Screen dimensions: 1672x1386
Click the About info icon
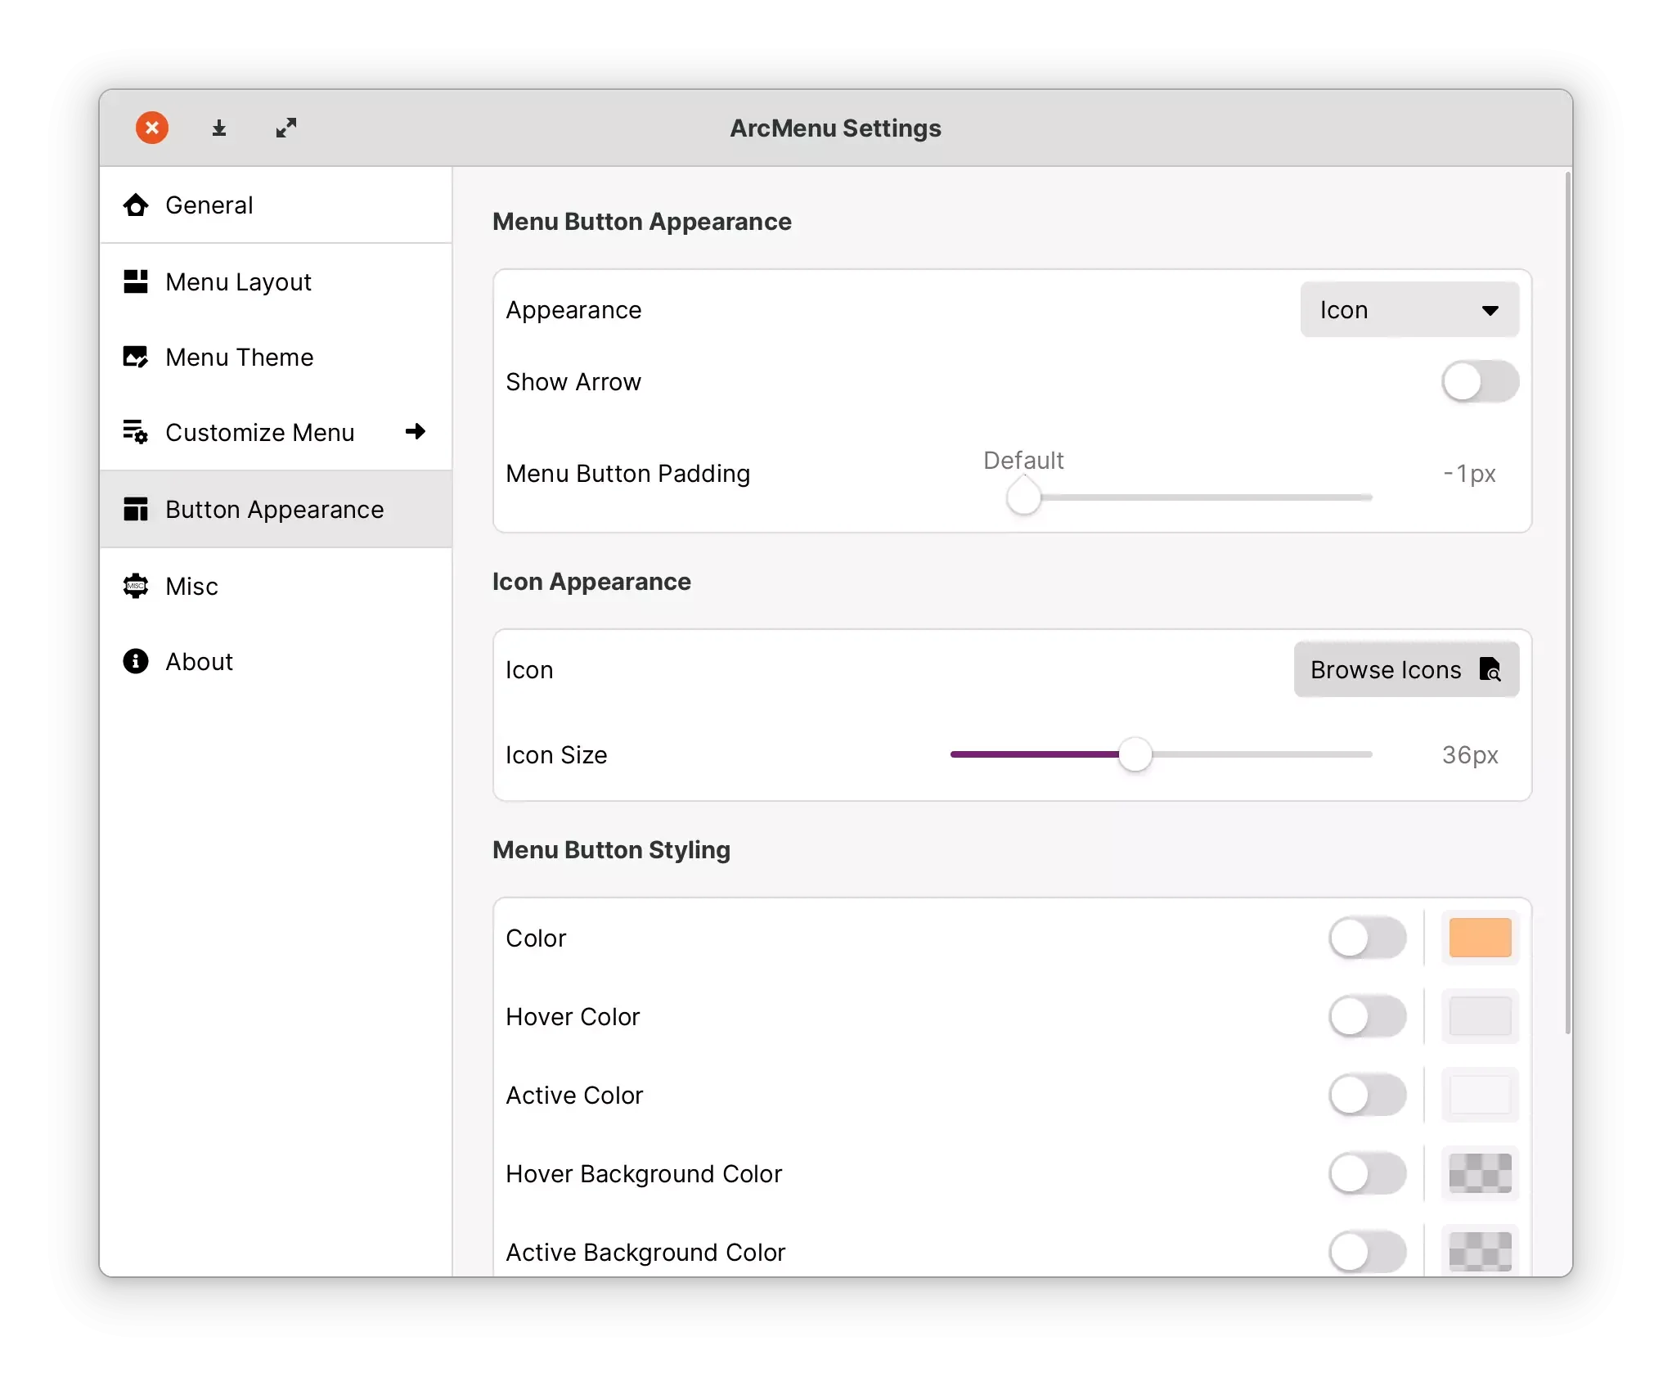(136, 661)
